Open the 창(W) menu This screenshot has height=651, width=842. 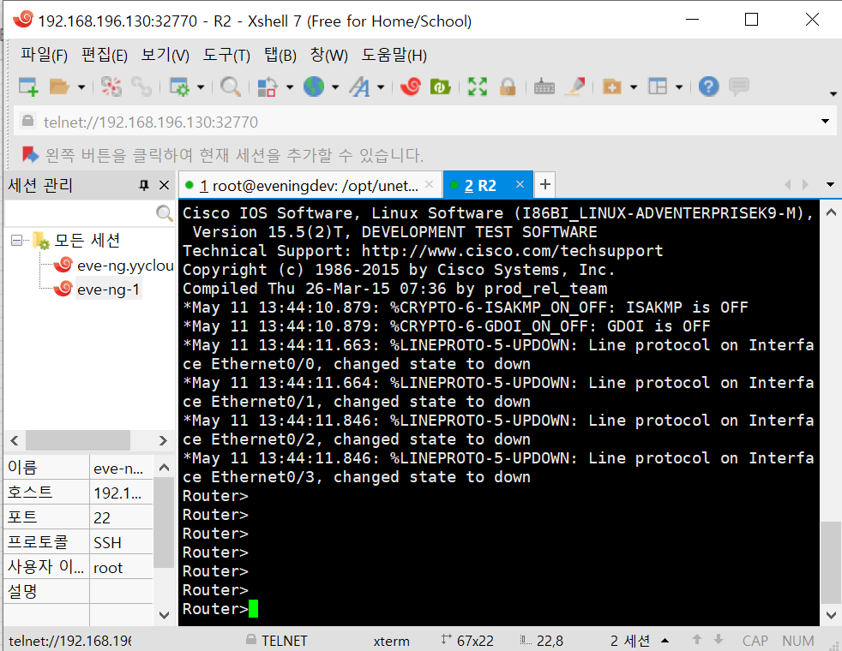click(x=328, y=55)
